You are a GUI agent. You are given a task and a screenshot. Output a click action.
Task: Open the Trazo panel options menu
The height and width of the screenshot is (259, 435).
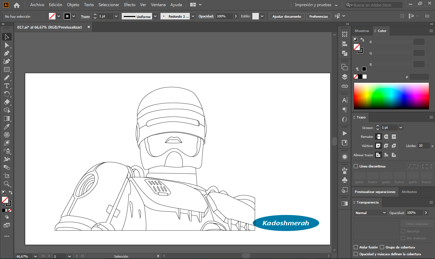(431, 117)
